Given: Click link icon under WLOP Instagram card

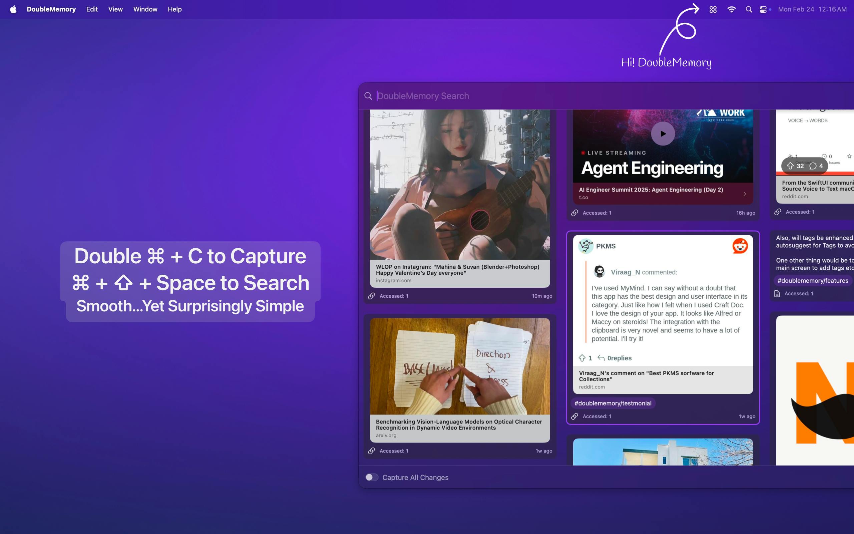Looking at the screenshot, I should click(x=371, y=296).
